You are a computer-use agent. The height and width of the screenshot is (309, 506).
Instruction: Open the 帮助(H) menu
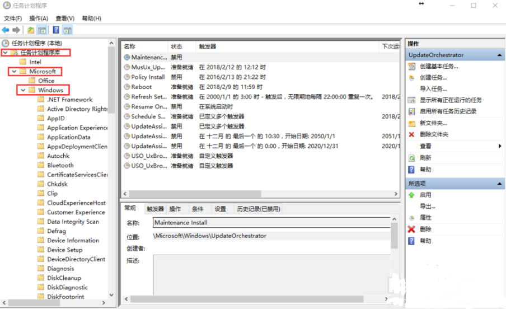pyautogui.click(x=91, y=18)
